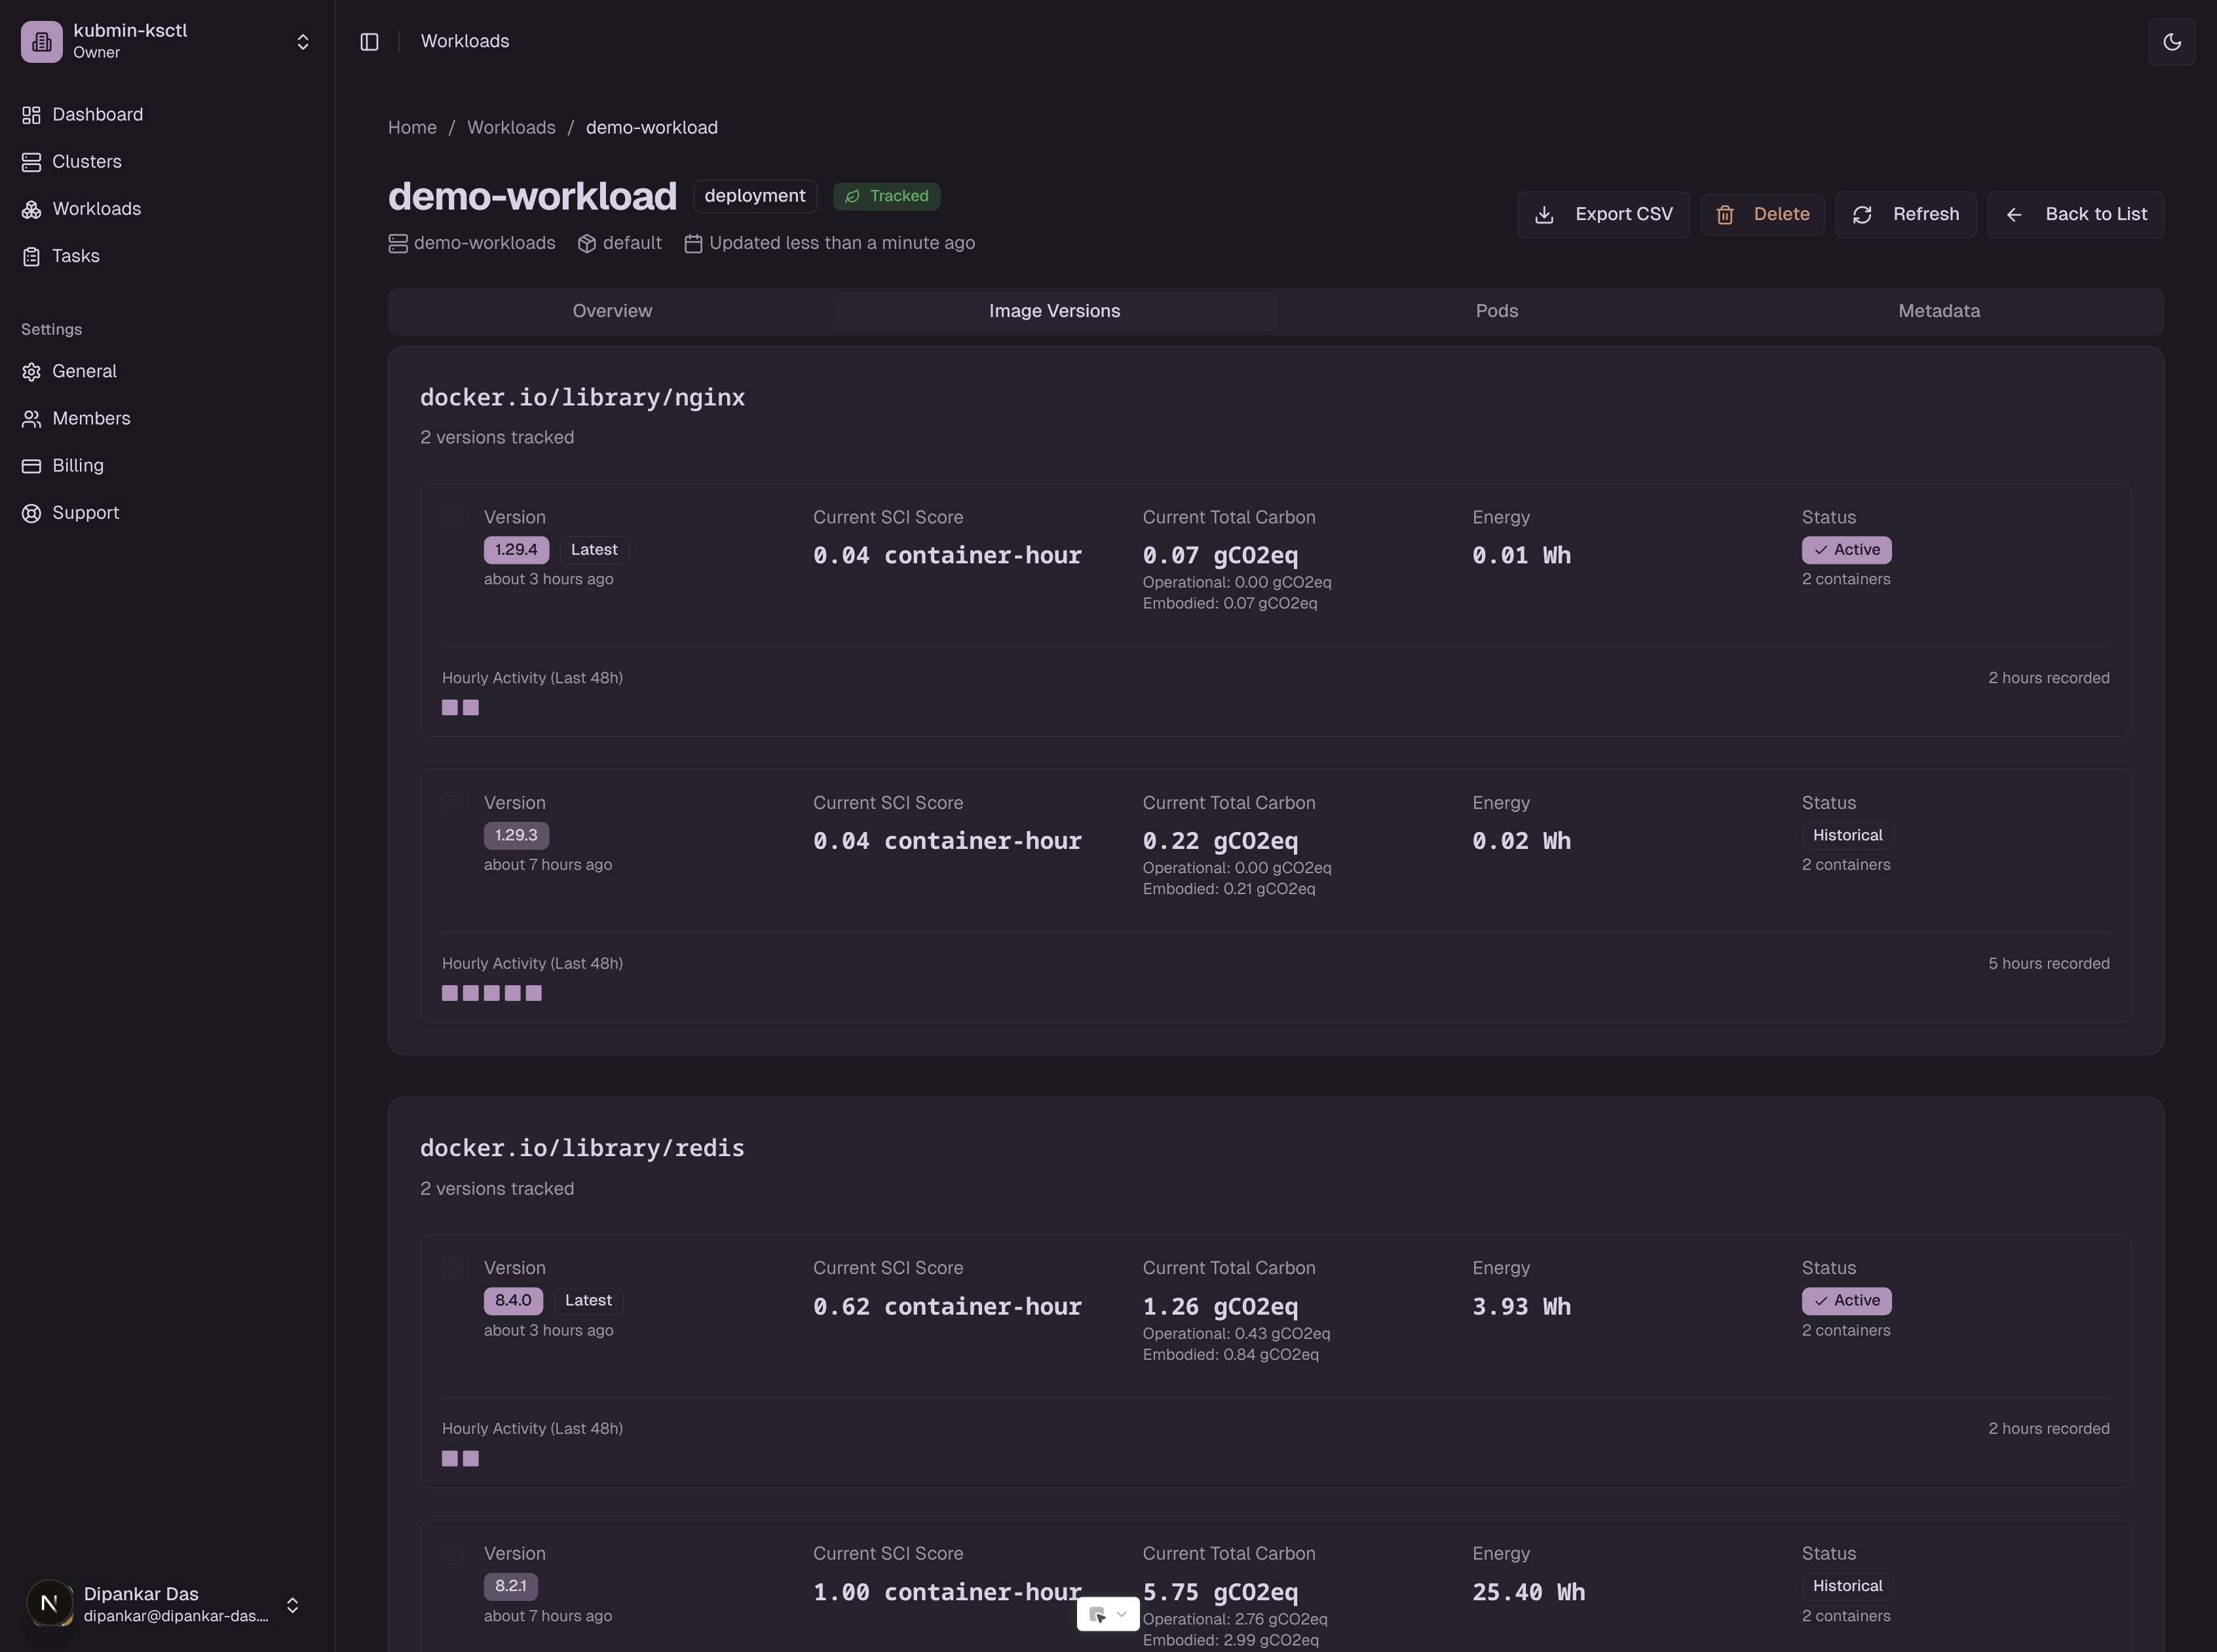Check the nginx 1.29.3 version checkbox
Screen dimensions: 2217x1652
coord(453,803)
